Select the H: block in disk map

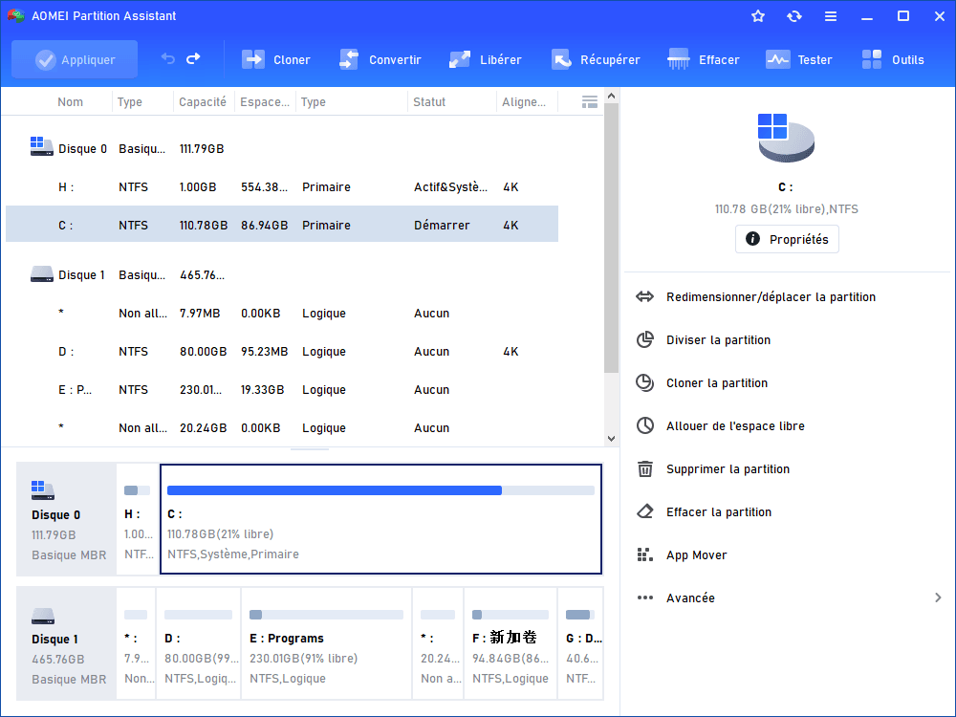(x=137, y=519)
